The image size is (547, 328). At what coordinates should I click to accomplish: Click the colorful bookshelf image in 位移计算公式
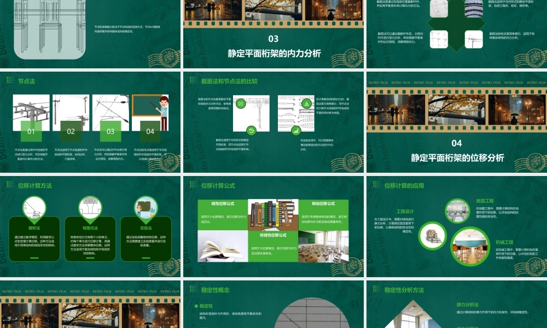[273, 215]
